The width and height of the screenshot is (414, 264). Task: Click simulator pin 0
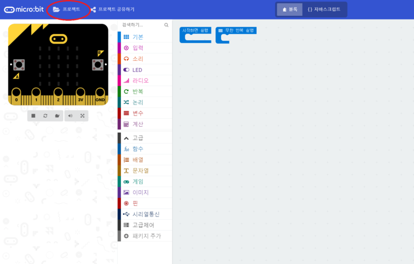pyautogui.click(x=16, y=95)
